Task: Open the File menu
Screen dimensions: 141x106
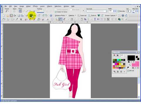Action: pyautogui.click(x=6, y=6)
